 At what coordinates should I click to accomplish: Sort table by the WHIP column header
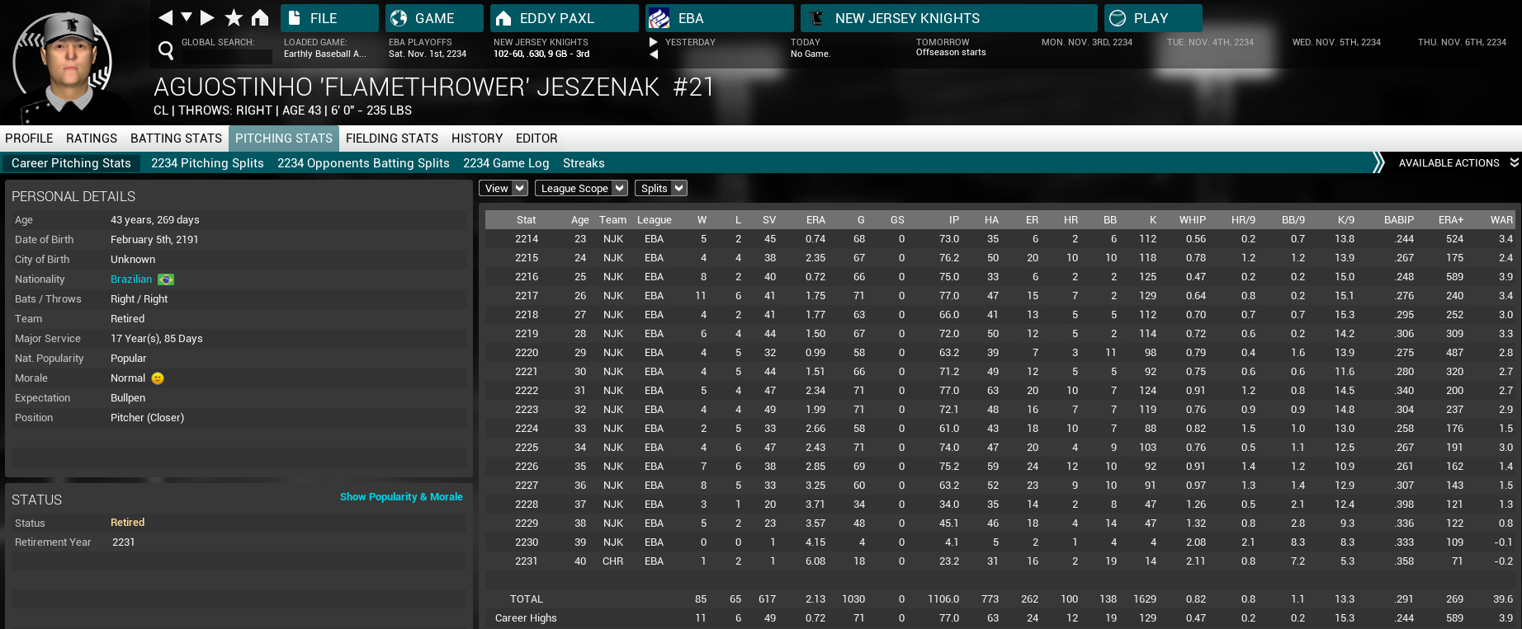click(x=1192, y=220)
